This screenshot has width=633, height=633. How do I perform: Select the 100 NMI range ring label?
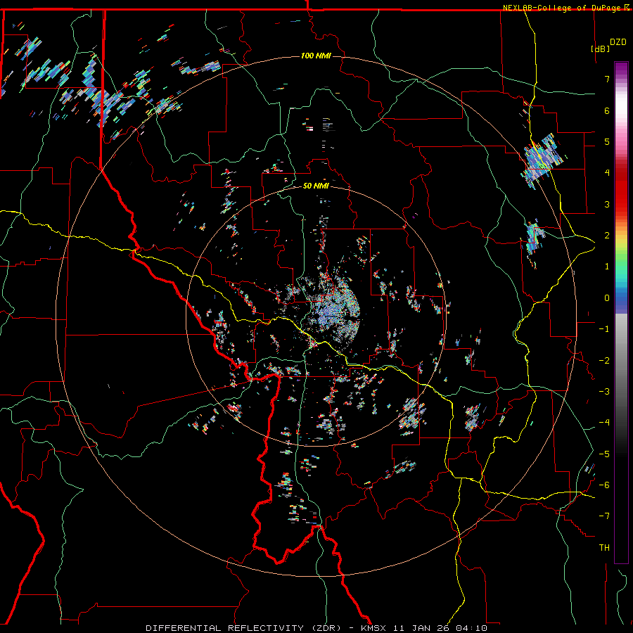click(x=316, y=56)
